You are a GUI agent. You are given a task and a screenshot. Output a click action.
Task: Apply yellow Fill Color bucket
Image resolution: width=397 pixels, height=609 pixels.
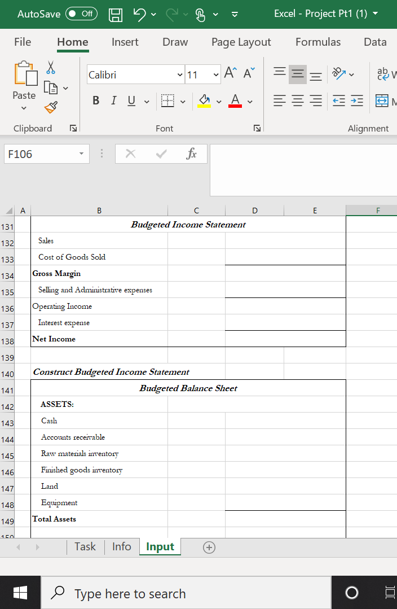click(x=204, y=101)
